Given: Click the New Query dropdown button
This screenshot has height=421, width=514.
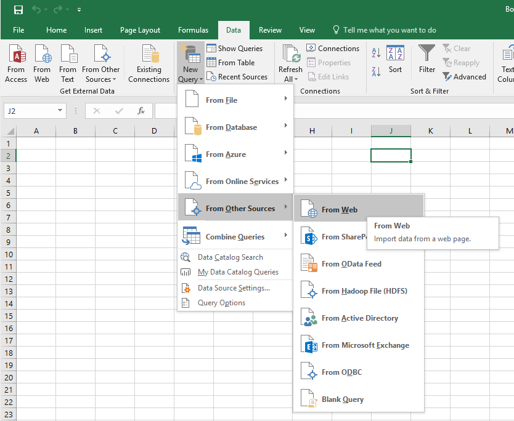Looking at the screenshot, I should [190, 63].
